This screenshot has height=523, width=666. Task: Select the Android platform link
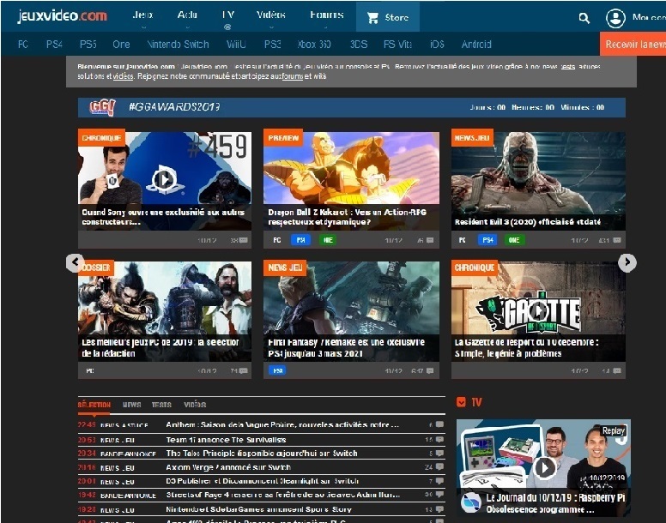(x=476, y=44)
